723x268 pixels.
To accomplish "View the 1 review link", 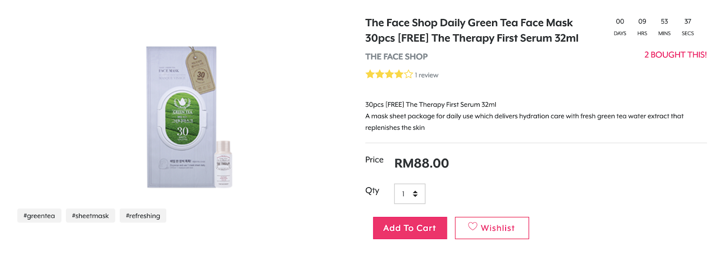I will tap(427, 75).
